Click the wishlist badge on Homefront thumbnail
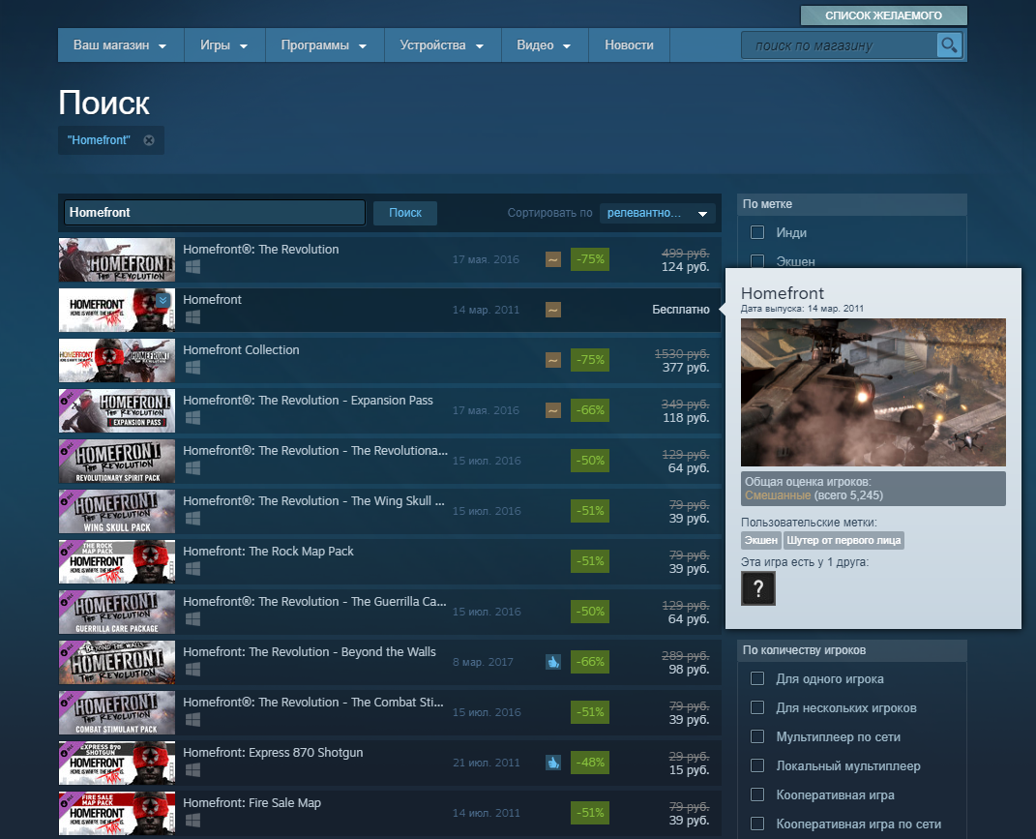This screenshot has width=1036, height=839. (x=163, y=300)
